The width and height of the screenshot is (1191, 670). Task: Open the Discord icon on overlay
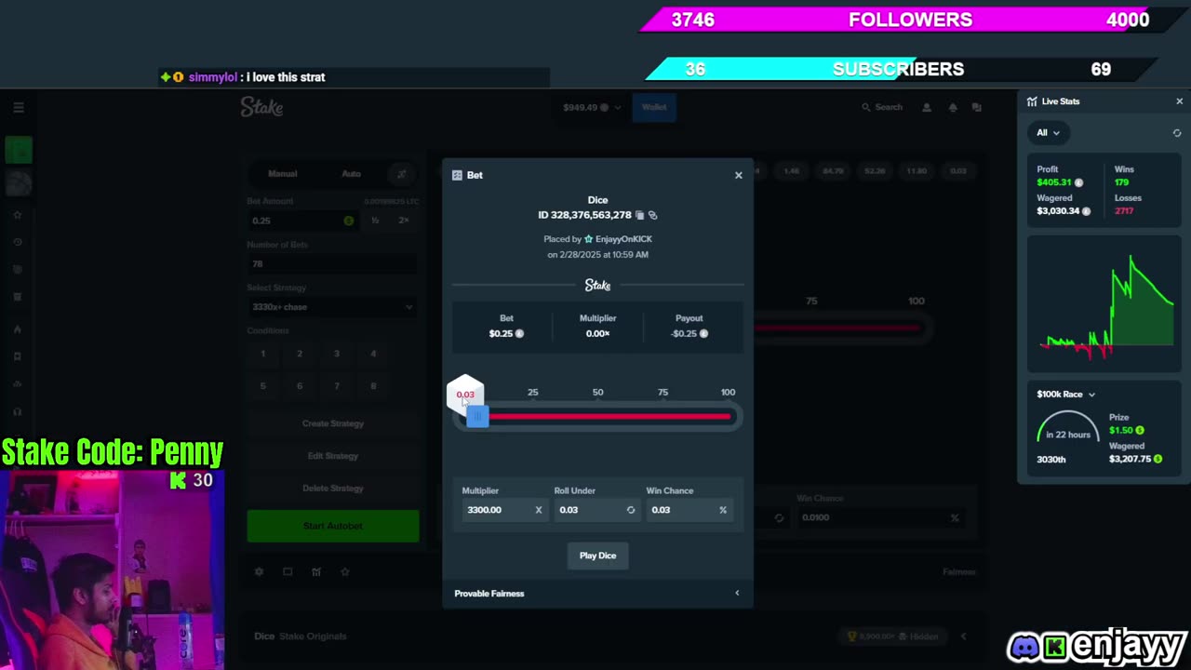click(x=1024, y=646)
